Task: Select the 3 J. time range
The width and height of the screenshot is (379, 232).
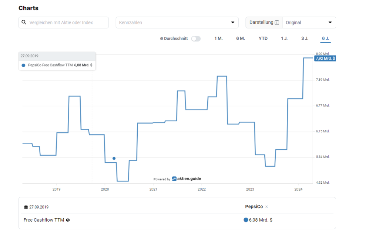Action: point(305,39)
